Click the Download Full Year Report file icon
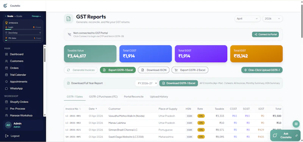Screen dimensions: 303x142 pos(68,83)
